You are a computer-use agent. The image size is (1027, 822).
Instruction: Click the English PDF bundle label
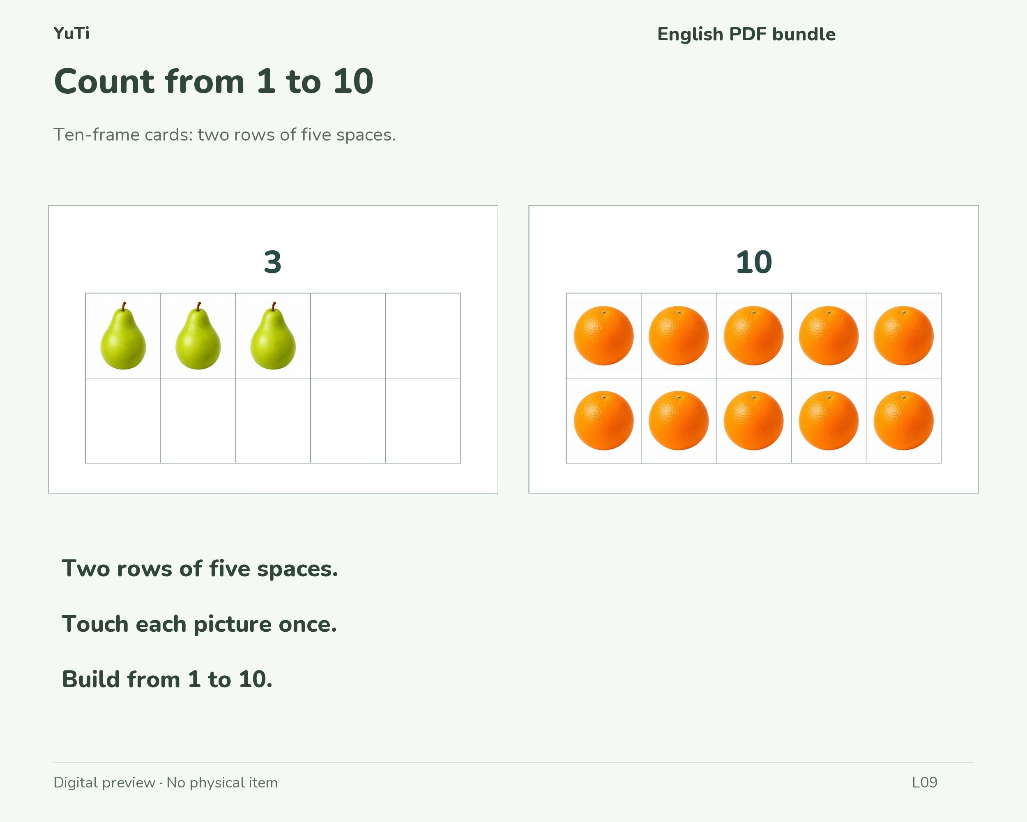[746, 34]
